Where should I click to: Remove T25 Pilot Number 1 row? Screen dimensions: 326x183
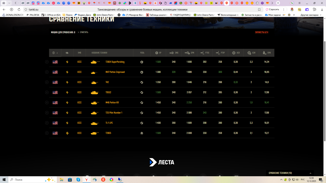pos(47,113)
